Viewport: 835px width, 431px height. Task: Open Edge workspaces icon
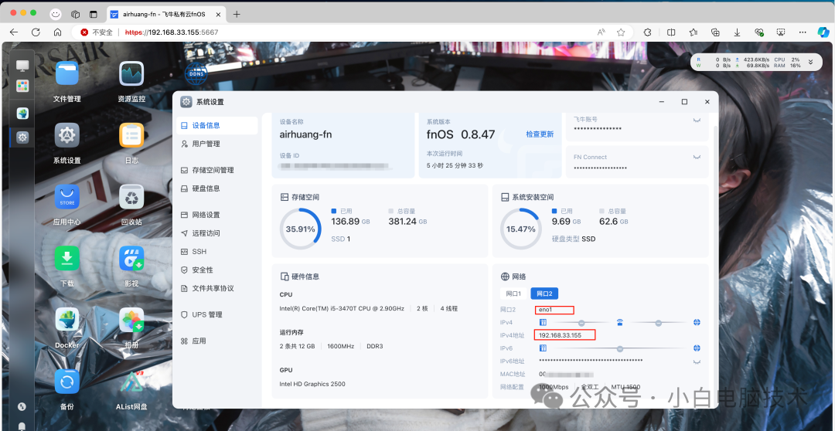coord(75,15)
